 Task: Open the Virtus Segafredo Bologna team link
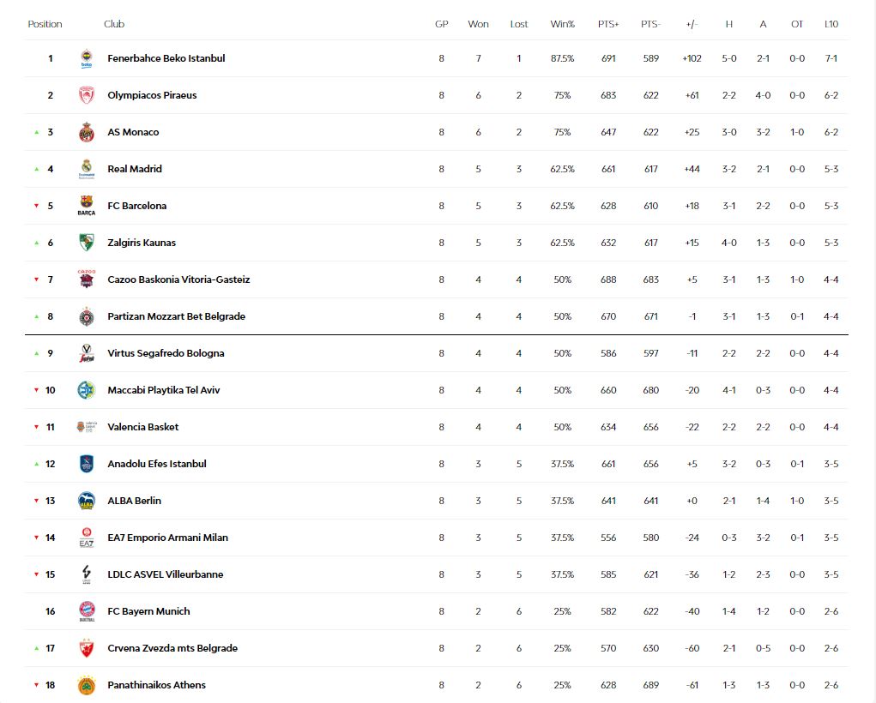[x=166, y=353]
